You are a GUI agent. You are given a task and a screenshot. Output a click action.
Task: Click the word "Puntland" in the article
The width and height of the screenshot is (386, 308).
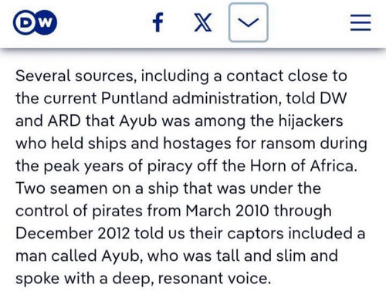tap(134, 98)
